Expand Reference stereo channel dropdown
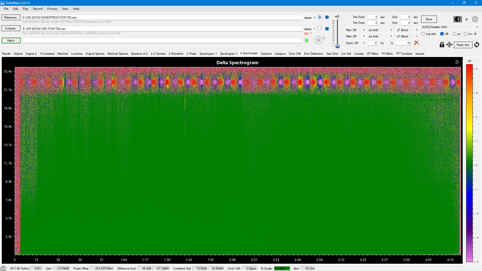The width and height of the screenshot is (482, 271). (x=314, y=18)
